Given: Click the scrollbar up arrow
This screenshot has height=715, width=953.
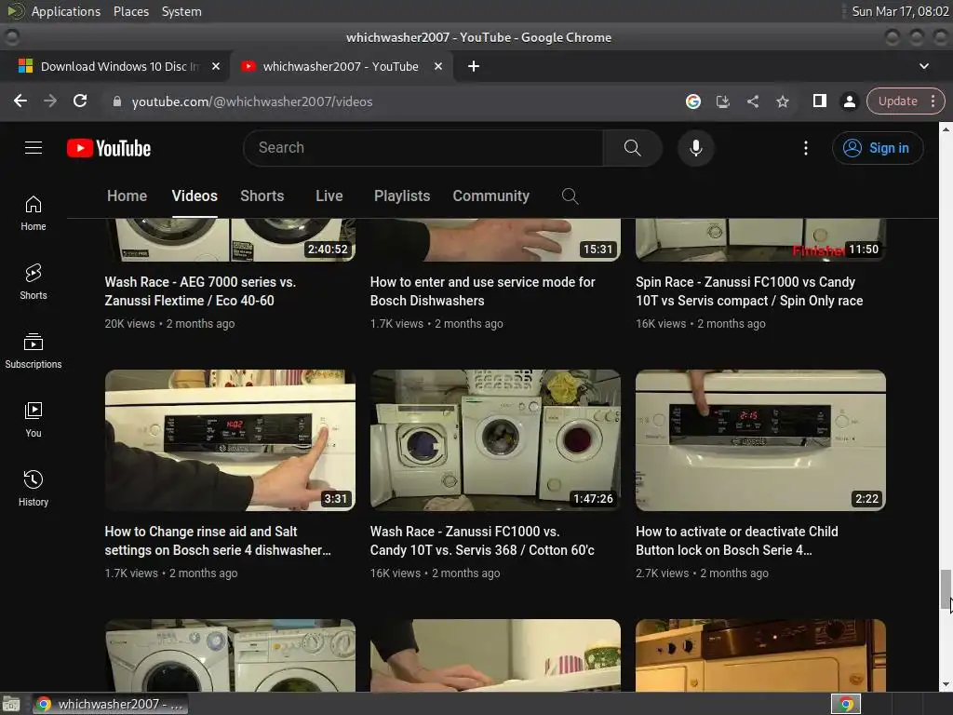Looking at the screenshot, I should [946, 128].
